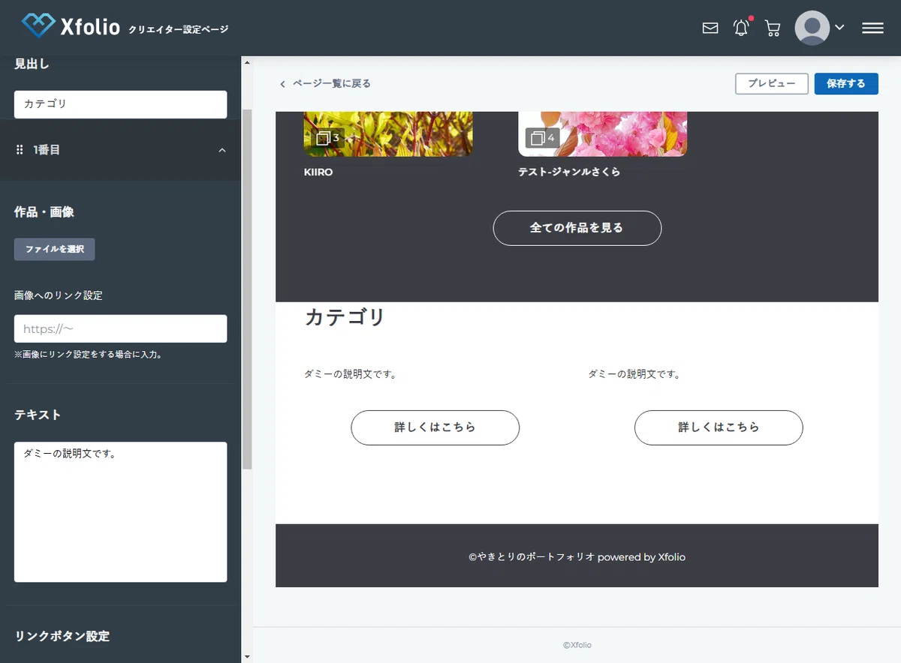The width and height of the screenshot is (901, 663).
Task: Click the sidebar scrollbar down arrow
Action: pyautogui.click(x=247, y=656)
